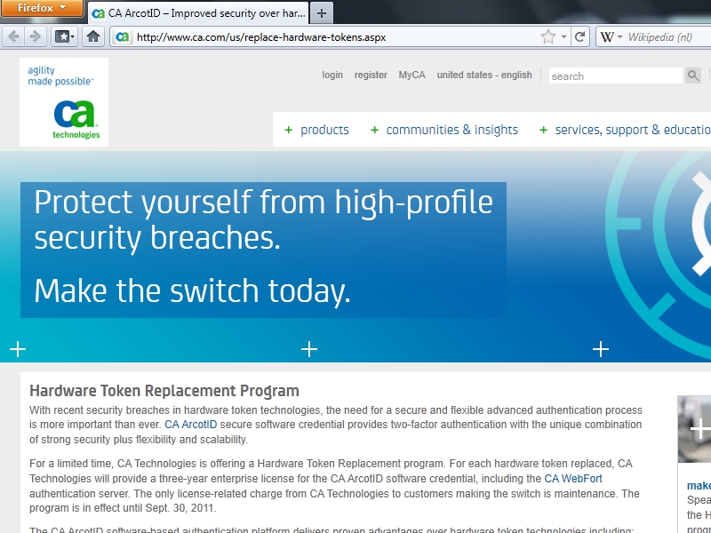Image resolution: width=711 pixels, height=533 pixels.
Task: Go back one page
Action: tap(13, 36)
